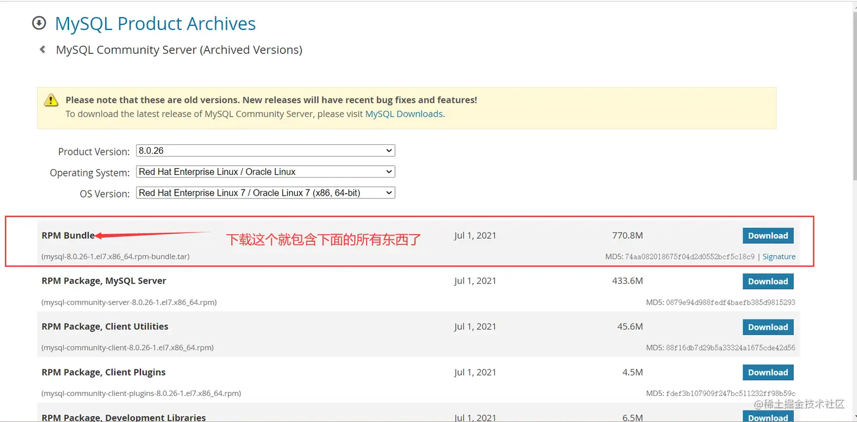Image resolution: width=857 pixels, height=422 pixels.
Task: Click the mysql-8.0.26-1.el7.x86_64.rpm-bundle.tar filename
Action: 116,256
